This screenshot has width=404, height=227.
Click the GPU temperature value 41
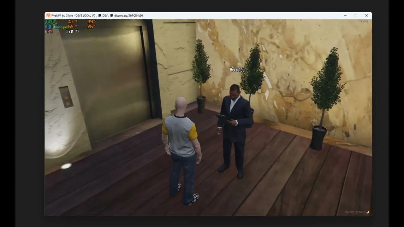pyautogui.click(x=71, y=22)
